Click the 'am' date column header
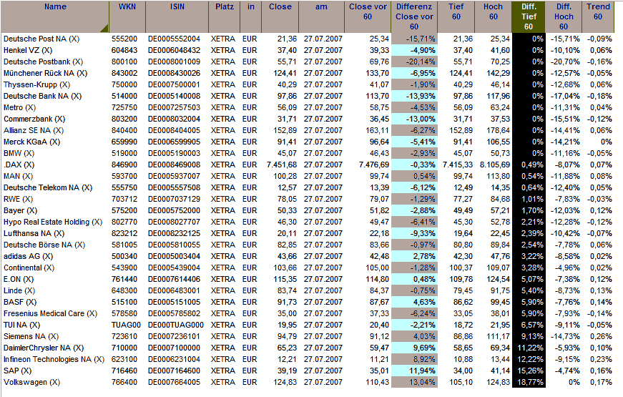The width and height of the screenshot is (623, 397). (321, 16)
